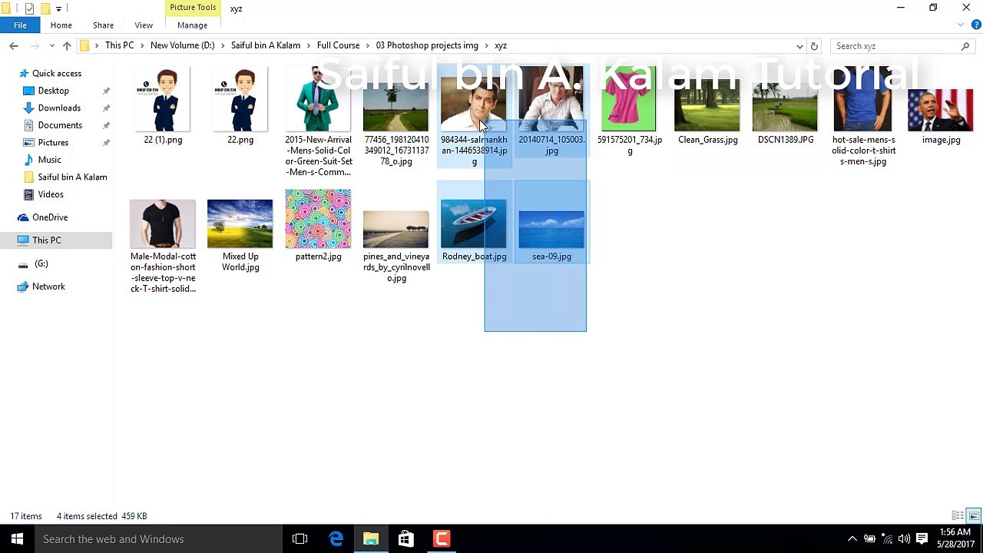Select OneDrive in the navigation pane
Image resolution: width=983 pixels, height=553 pixels.
coord(50,217)
